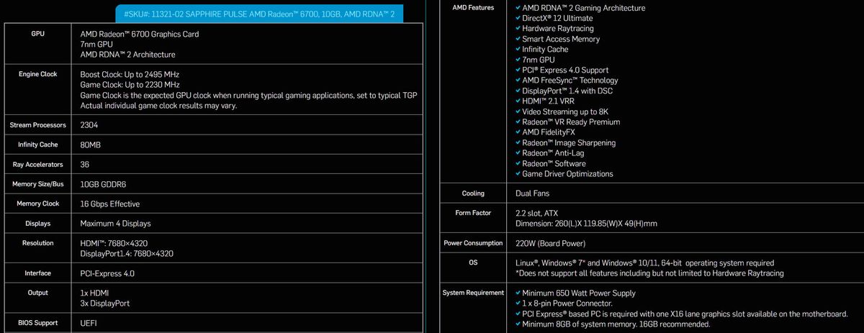
Task: Click the BIOS Support label
Action: click(x=38, y=323)
